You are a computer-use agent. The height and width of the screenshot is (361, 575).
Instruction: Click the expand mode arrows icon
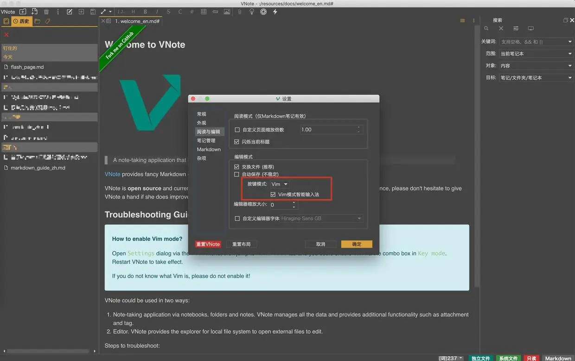point(103,12)
